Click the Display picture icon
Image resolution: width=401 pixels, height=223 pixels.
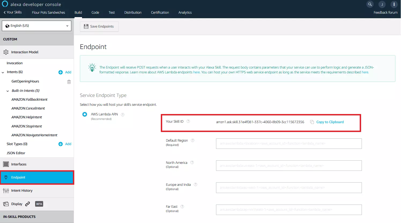(x=6, y=204)
